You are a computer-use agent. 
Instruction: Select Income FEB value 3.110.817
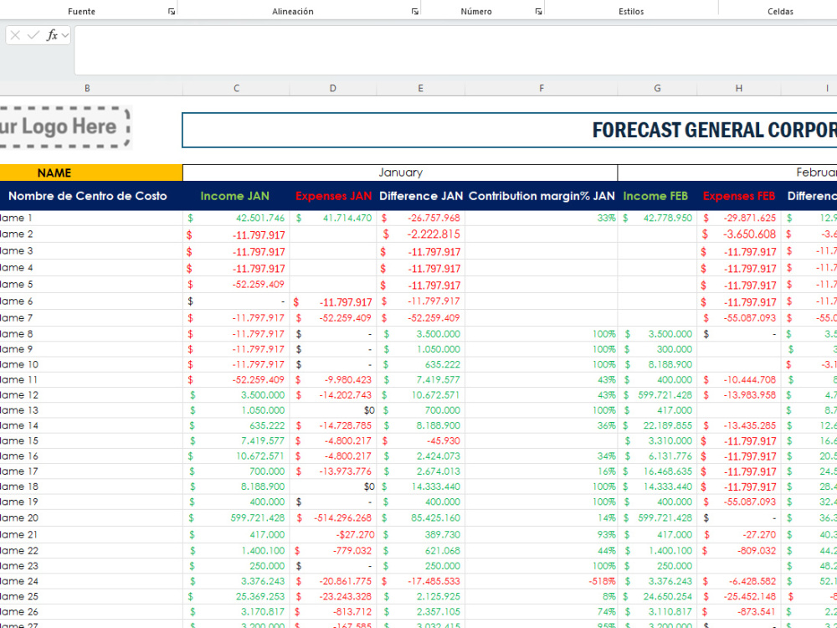click(657, 611)
